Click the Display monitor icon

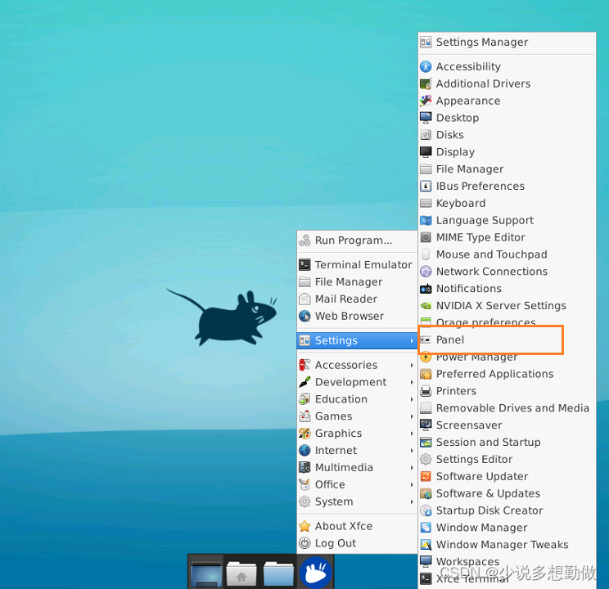tap(426, 152)
